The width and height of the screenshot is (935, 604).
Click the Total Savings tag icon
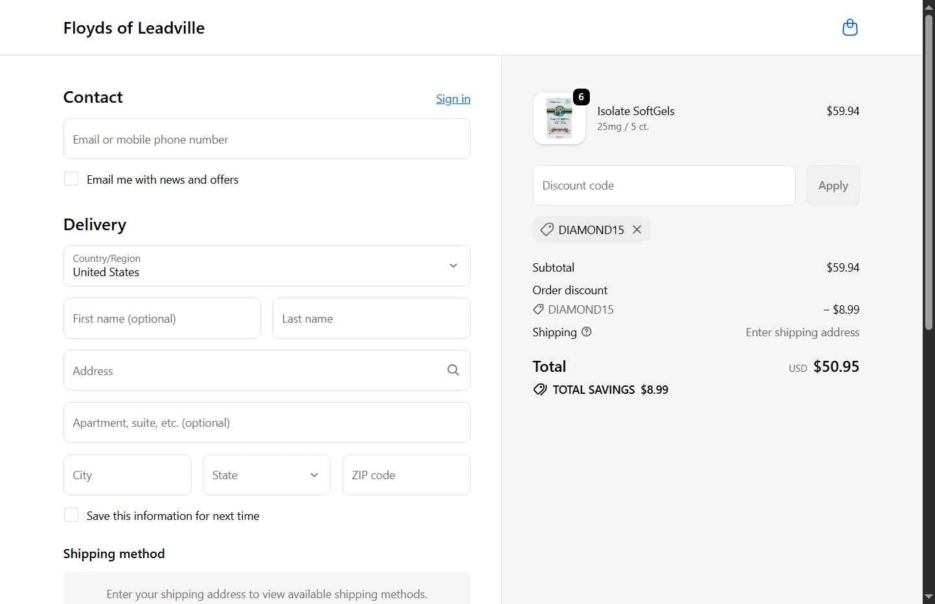(x=540, y=389)
